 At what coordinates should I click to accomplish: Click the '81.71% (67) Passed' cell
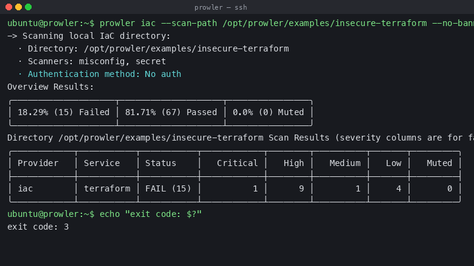[171, 112]
